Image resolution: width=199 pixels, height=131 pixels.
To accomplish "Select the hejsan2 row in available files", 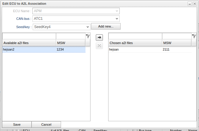I will tap(29, 50).
